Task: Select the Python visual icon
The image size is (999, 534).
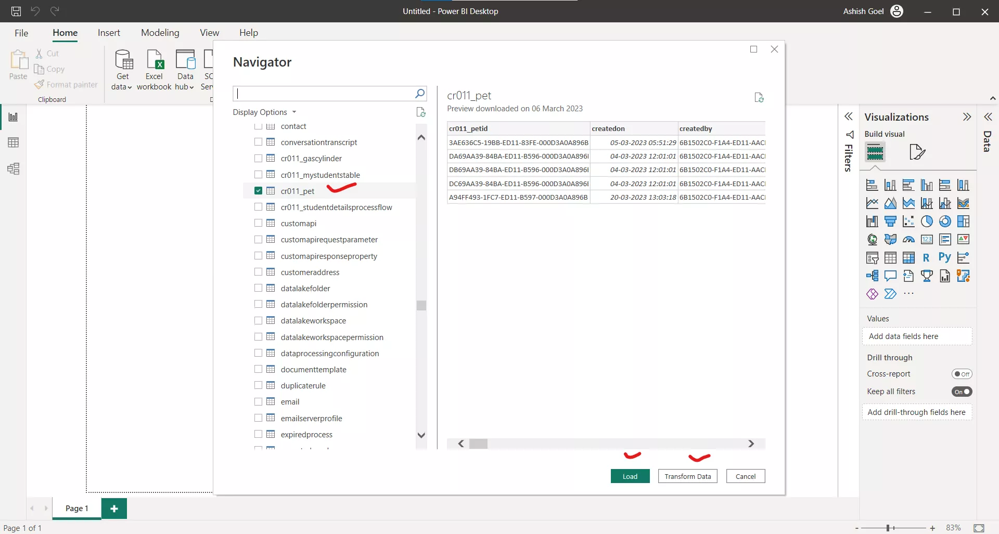Action: tap(945, 257)
